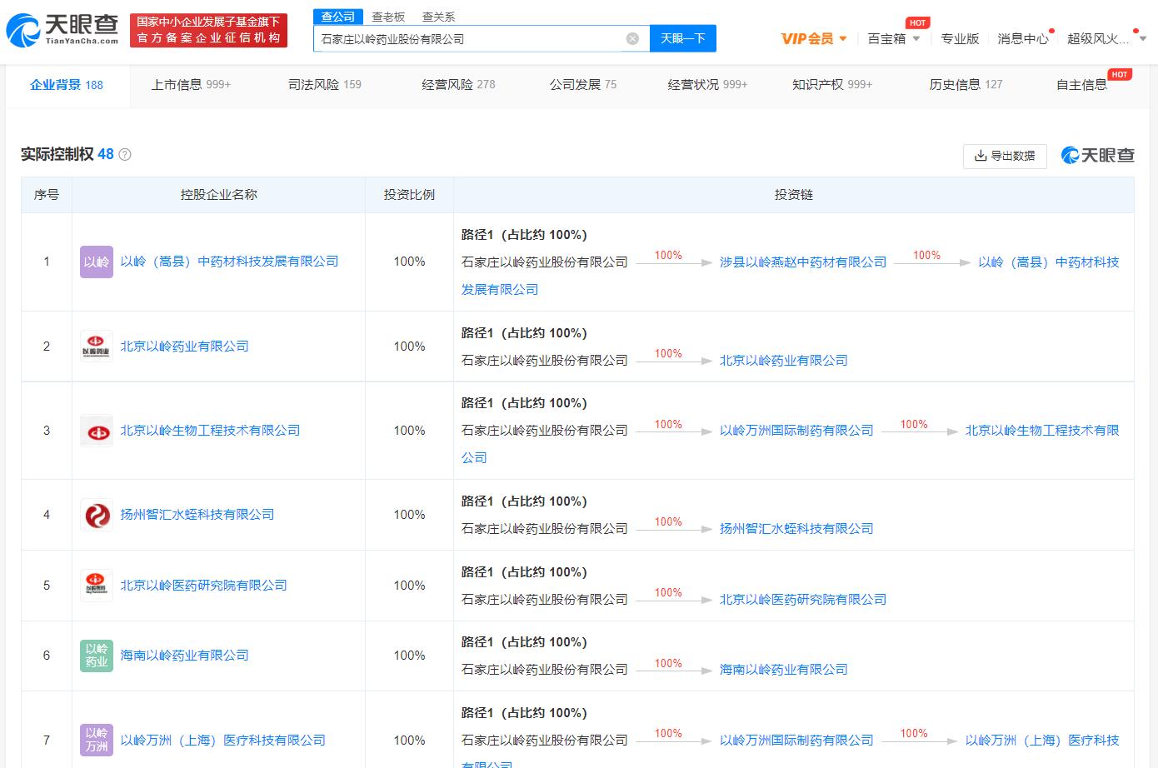
Task: Click the 投资链 column header
Action: click(x=793, y=195)
